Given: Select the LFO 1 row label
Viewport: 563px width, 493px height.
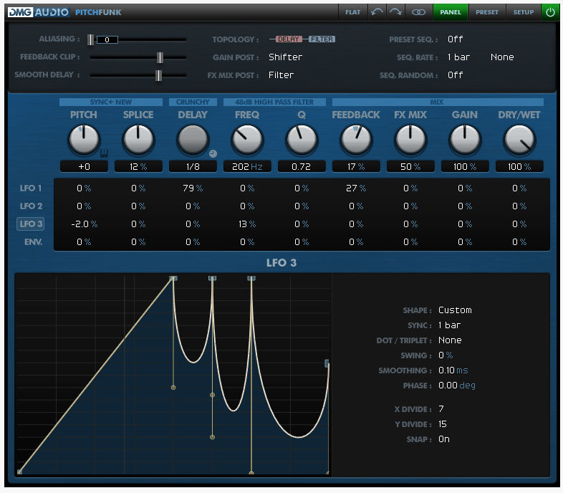Looking at the screenshot, I should (31, 188).
